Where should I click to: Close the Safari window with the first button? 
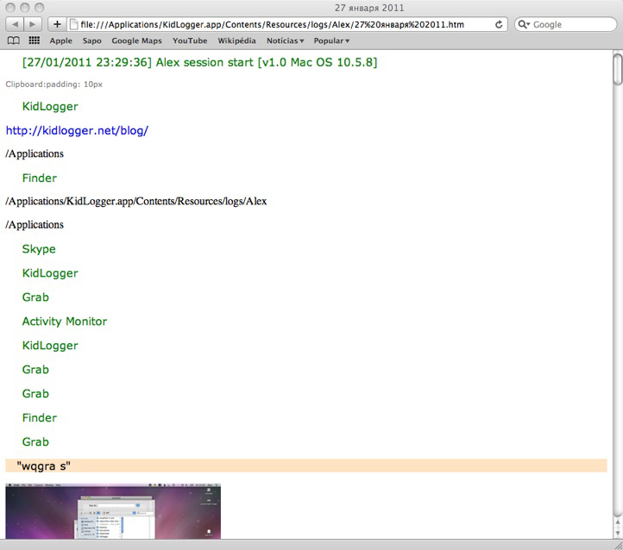click(x=10, y=8)
